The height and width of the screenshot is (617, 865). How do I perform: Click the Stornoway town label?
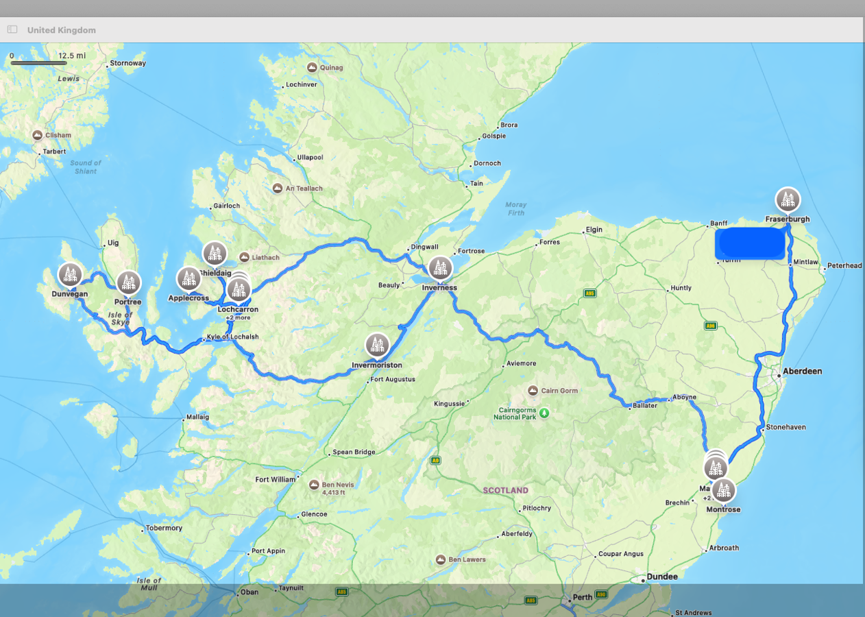point(127,64)
